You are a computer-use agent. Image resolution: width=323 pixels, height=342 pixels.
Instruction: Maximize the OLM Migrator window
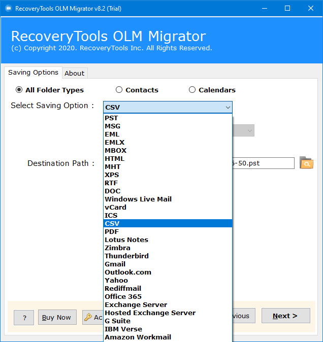tap(287, 8)
